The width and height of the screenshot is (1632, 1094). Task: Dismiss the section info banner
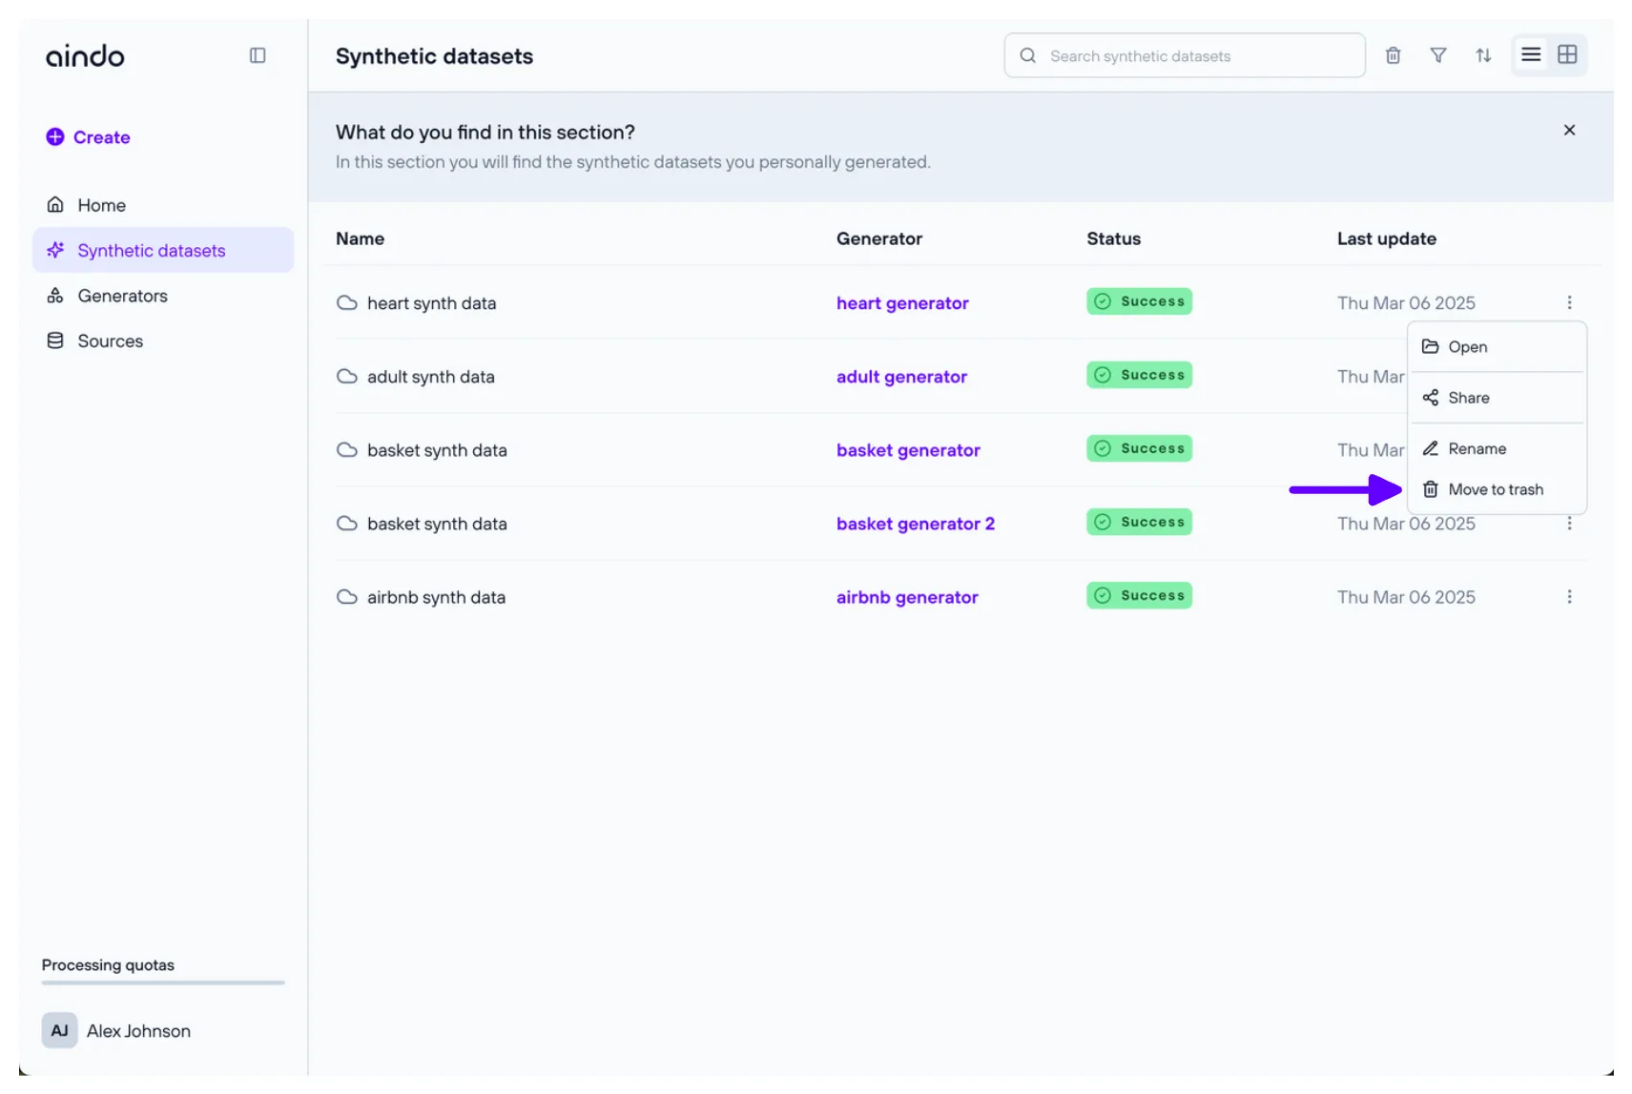pyautogui.click(x=1568, y=131)
